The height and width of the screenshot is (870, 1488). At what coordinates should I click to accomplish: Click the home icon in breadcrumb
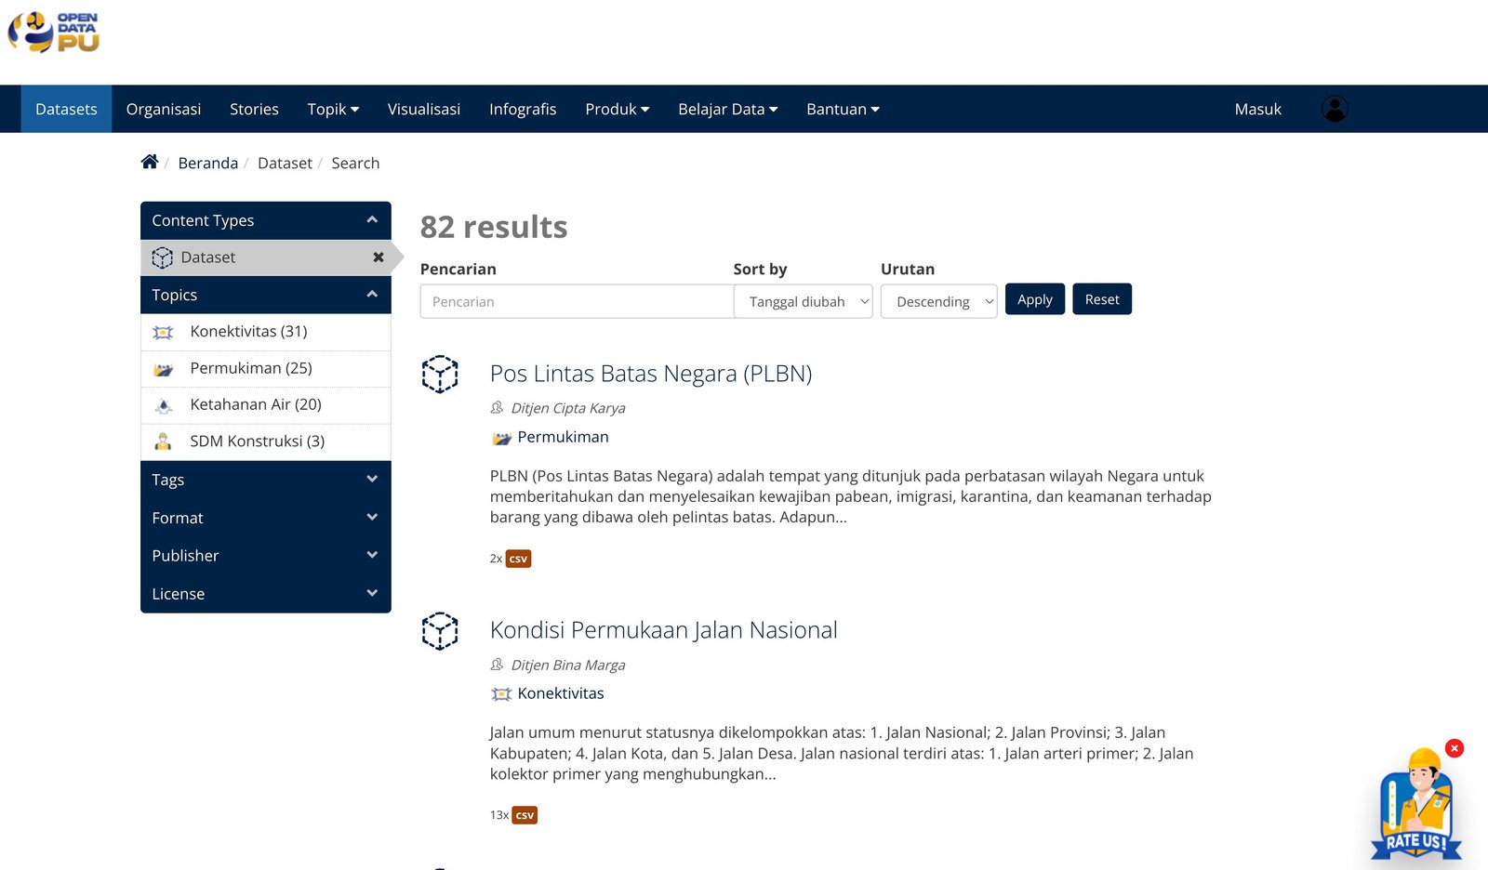click(149, 162)
